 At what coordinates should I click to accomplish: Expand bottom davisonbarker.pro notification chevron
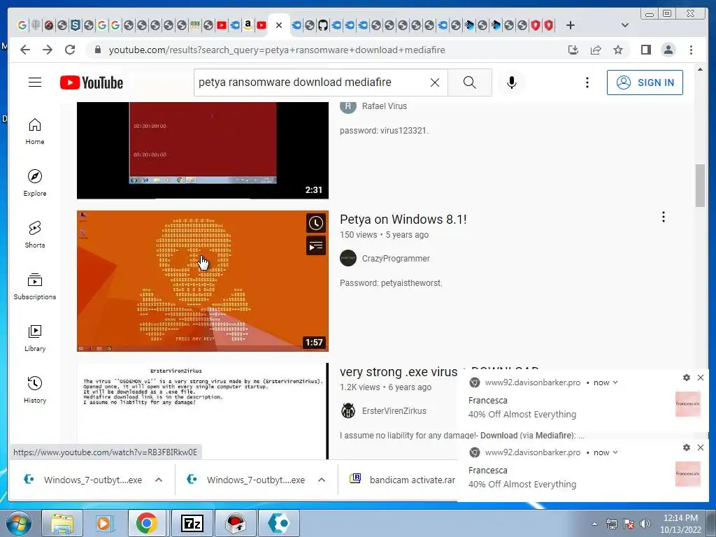615,452
